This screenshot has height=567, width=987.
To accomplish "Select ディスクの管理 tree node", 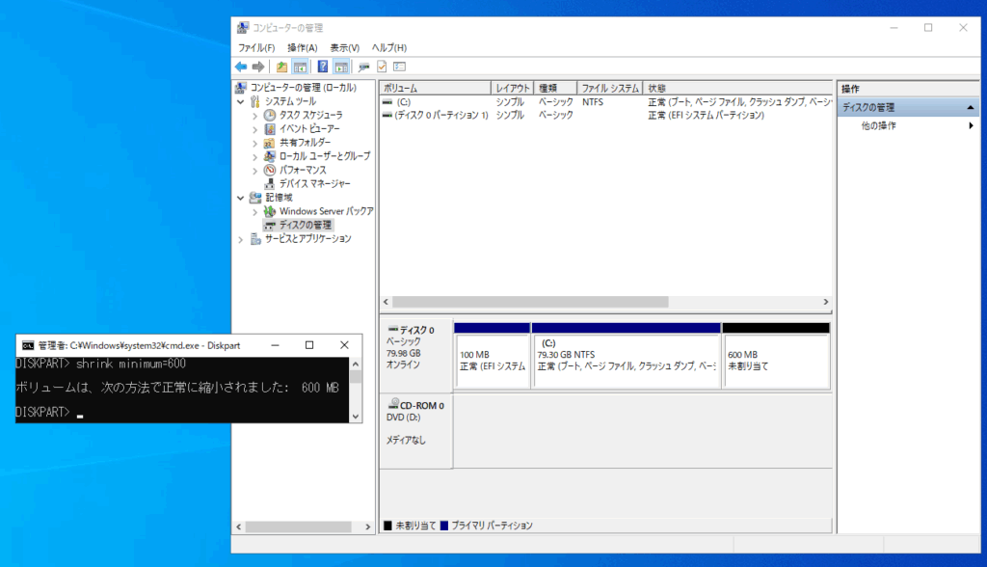I will pos(305,225).
